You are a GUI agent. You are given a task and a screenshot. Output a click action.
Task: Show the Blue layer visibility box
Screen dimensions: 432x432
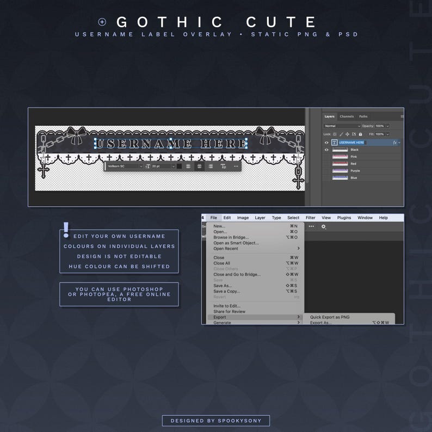[x=326, y=178]
